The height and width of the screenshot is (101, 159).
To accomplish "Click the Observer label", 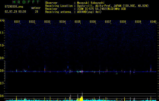I will pyautogui.click(x=51, y=3).
